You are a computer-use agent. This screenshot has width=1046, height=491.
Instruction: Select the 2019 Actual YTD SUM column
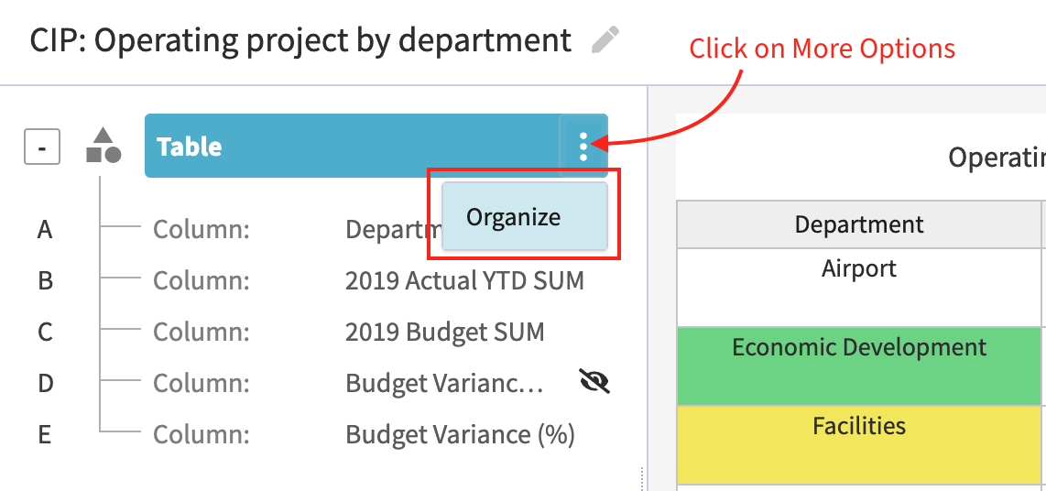coord(464,281)
